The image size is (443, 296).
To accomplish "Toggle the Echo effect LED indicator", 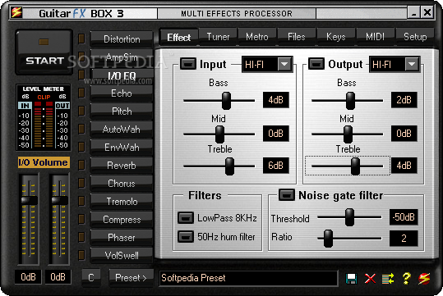I will [81, 93].
